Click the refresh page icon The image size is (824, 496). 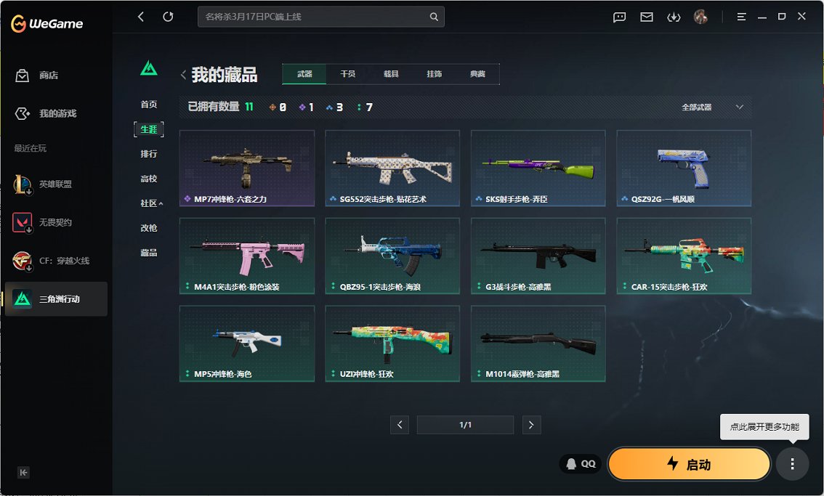coord(168,17)
